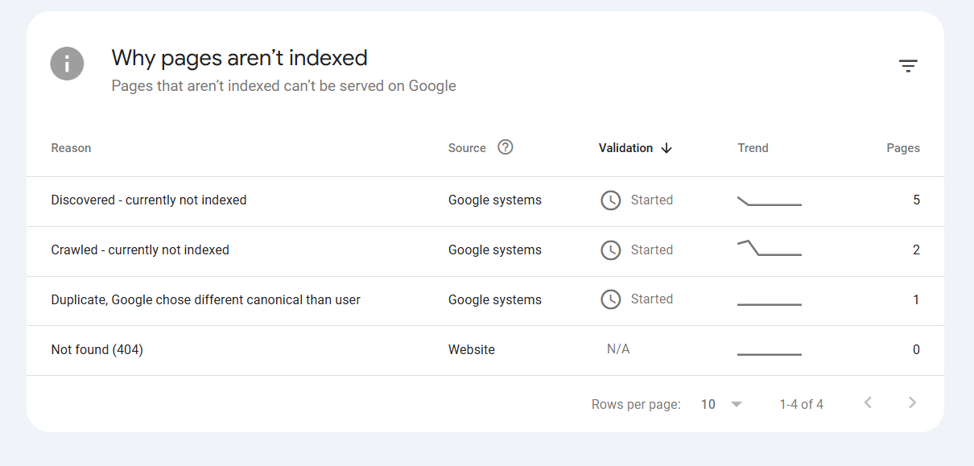
Task: Click clock icon in Crawled row
Action: 611,250
